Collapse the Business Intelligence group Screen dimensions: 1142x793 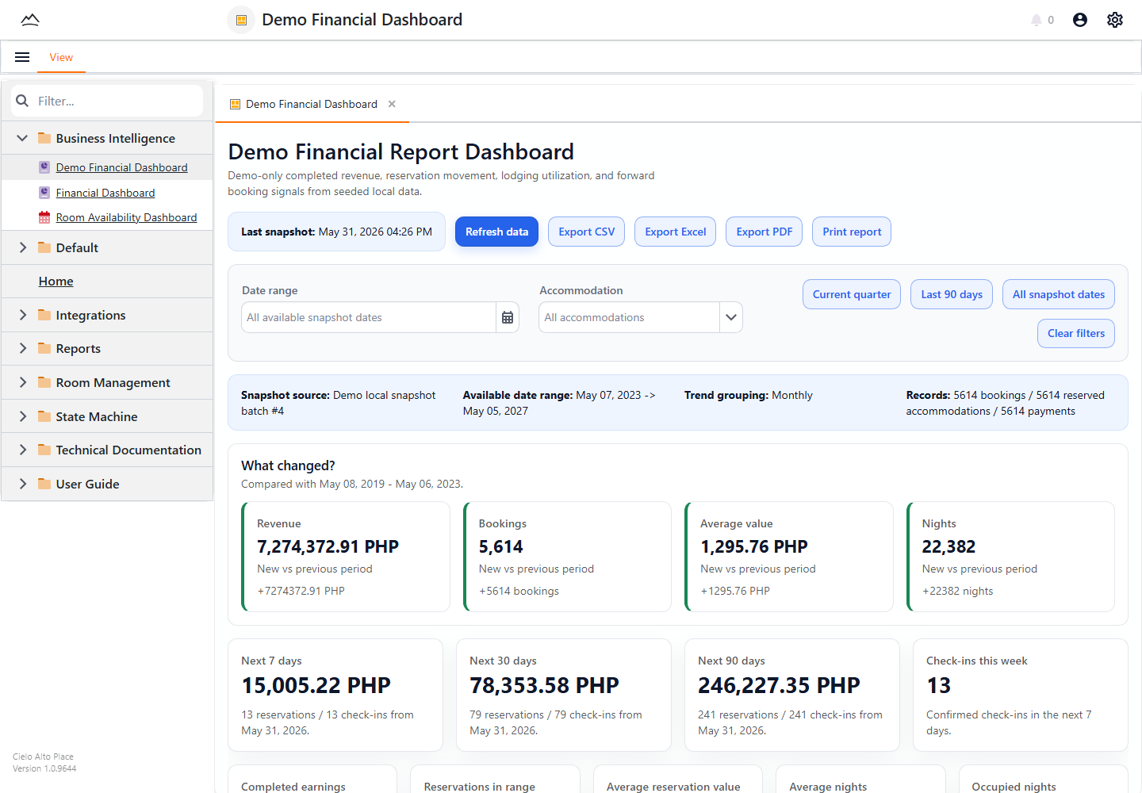click(x=22, y=138)
